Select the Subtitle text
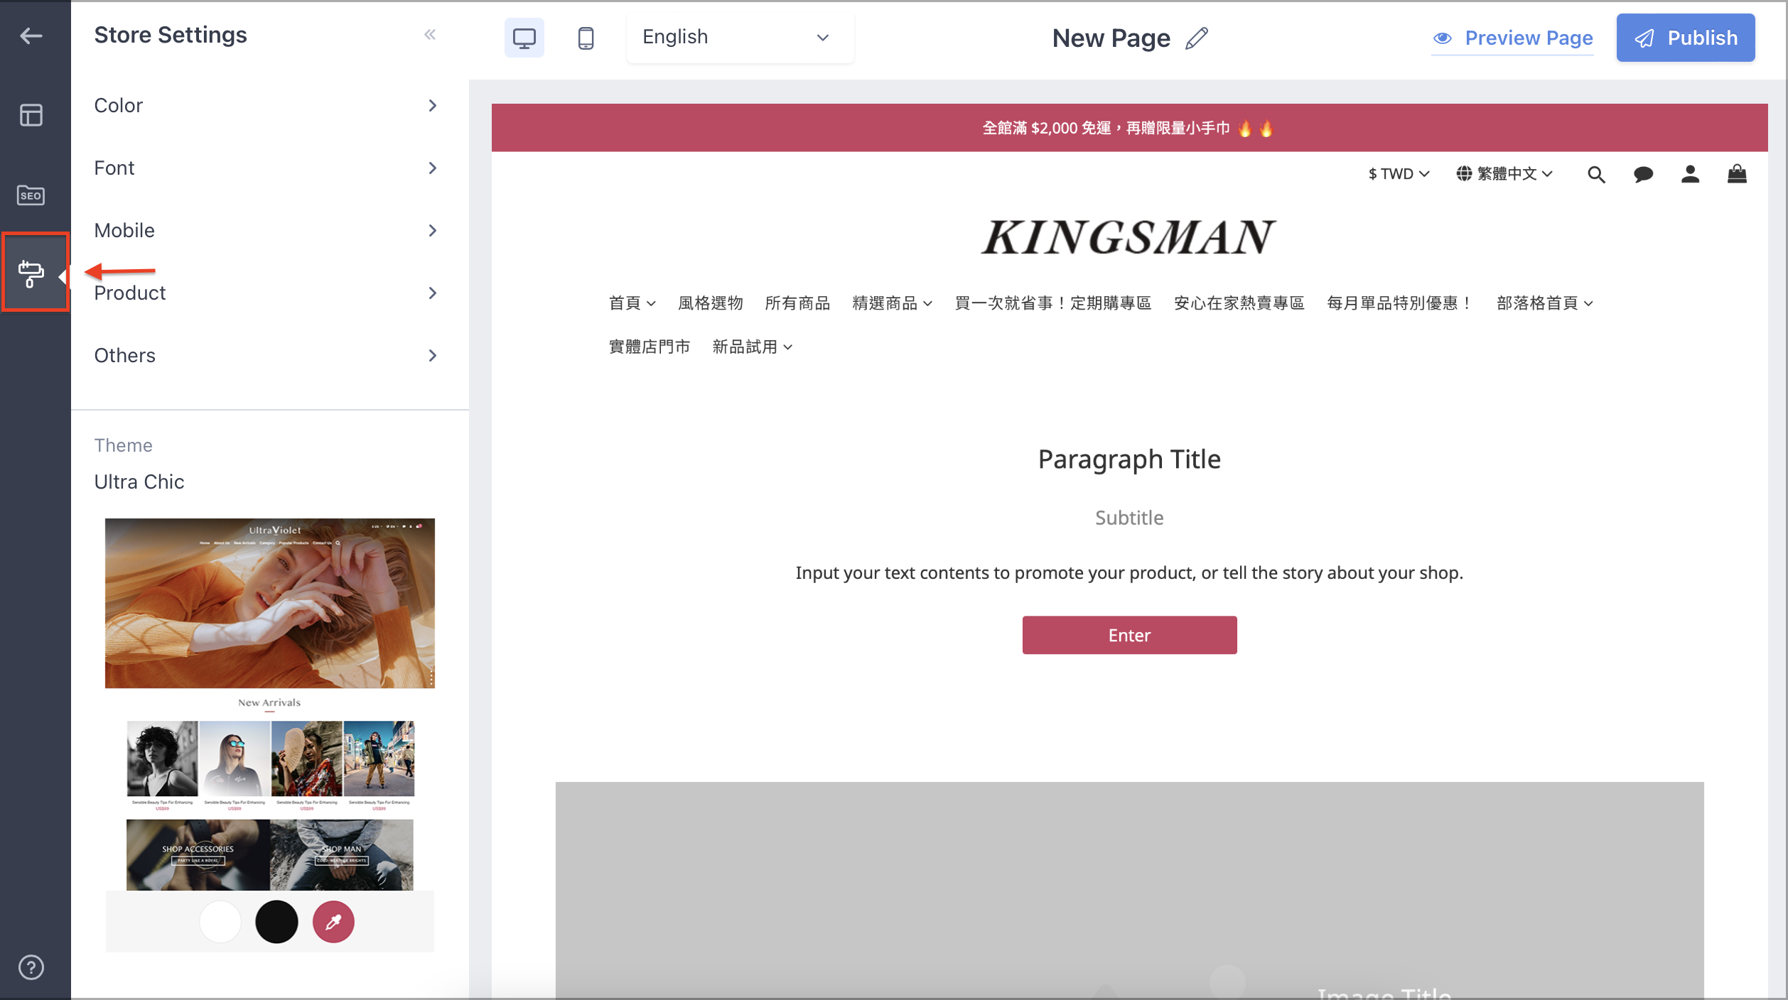 tap(1129, 518)
